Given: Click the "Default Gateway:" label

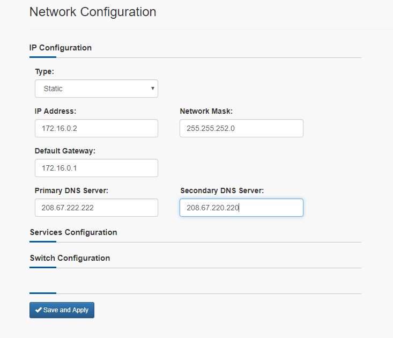Looking at the screenshot, I should (65, 151).
